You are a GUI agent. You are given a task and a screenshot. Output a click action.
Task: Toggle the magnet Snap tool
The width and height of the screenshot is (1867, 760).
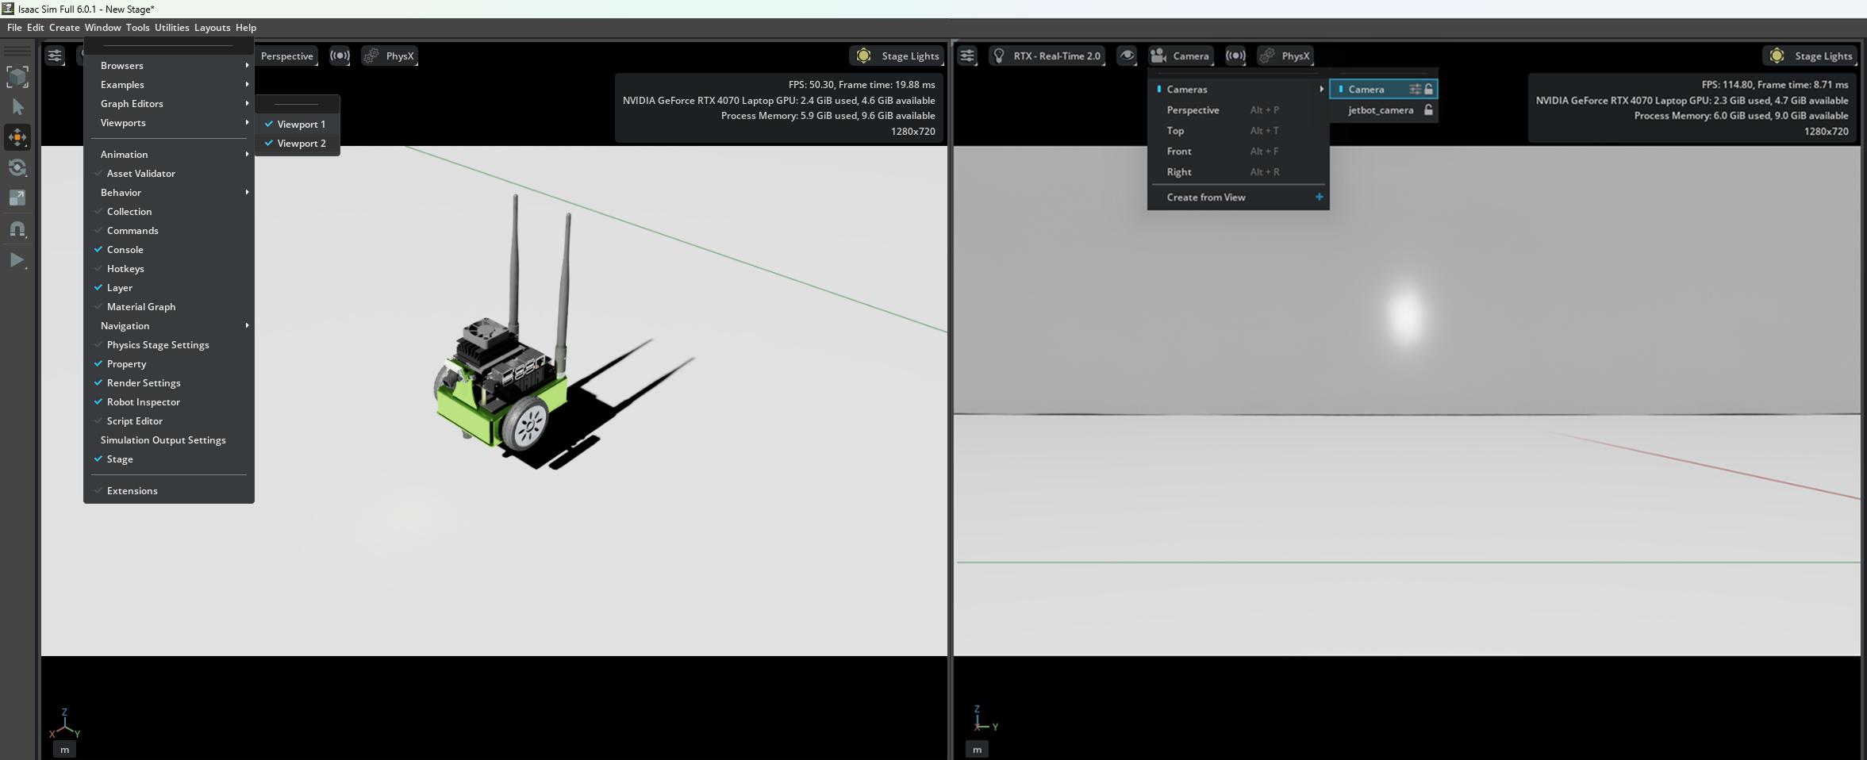click(17, 229)
